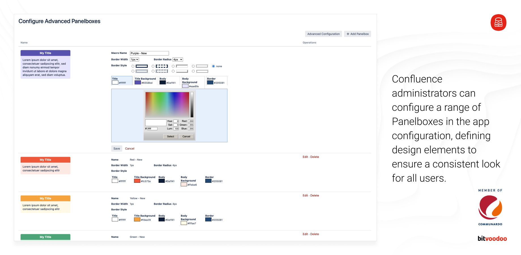Click the #fdaa29 swatch of Yellow - New
Image resolution: width=521 pixels, height=255 pixels.
coord(137,219)
